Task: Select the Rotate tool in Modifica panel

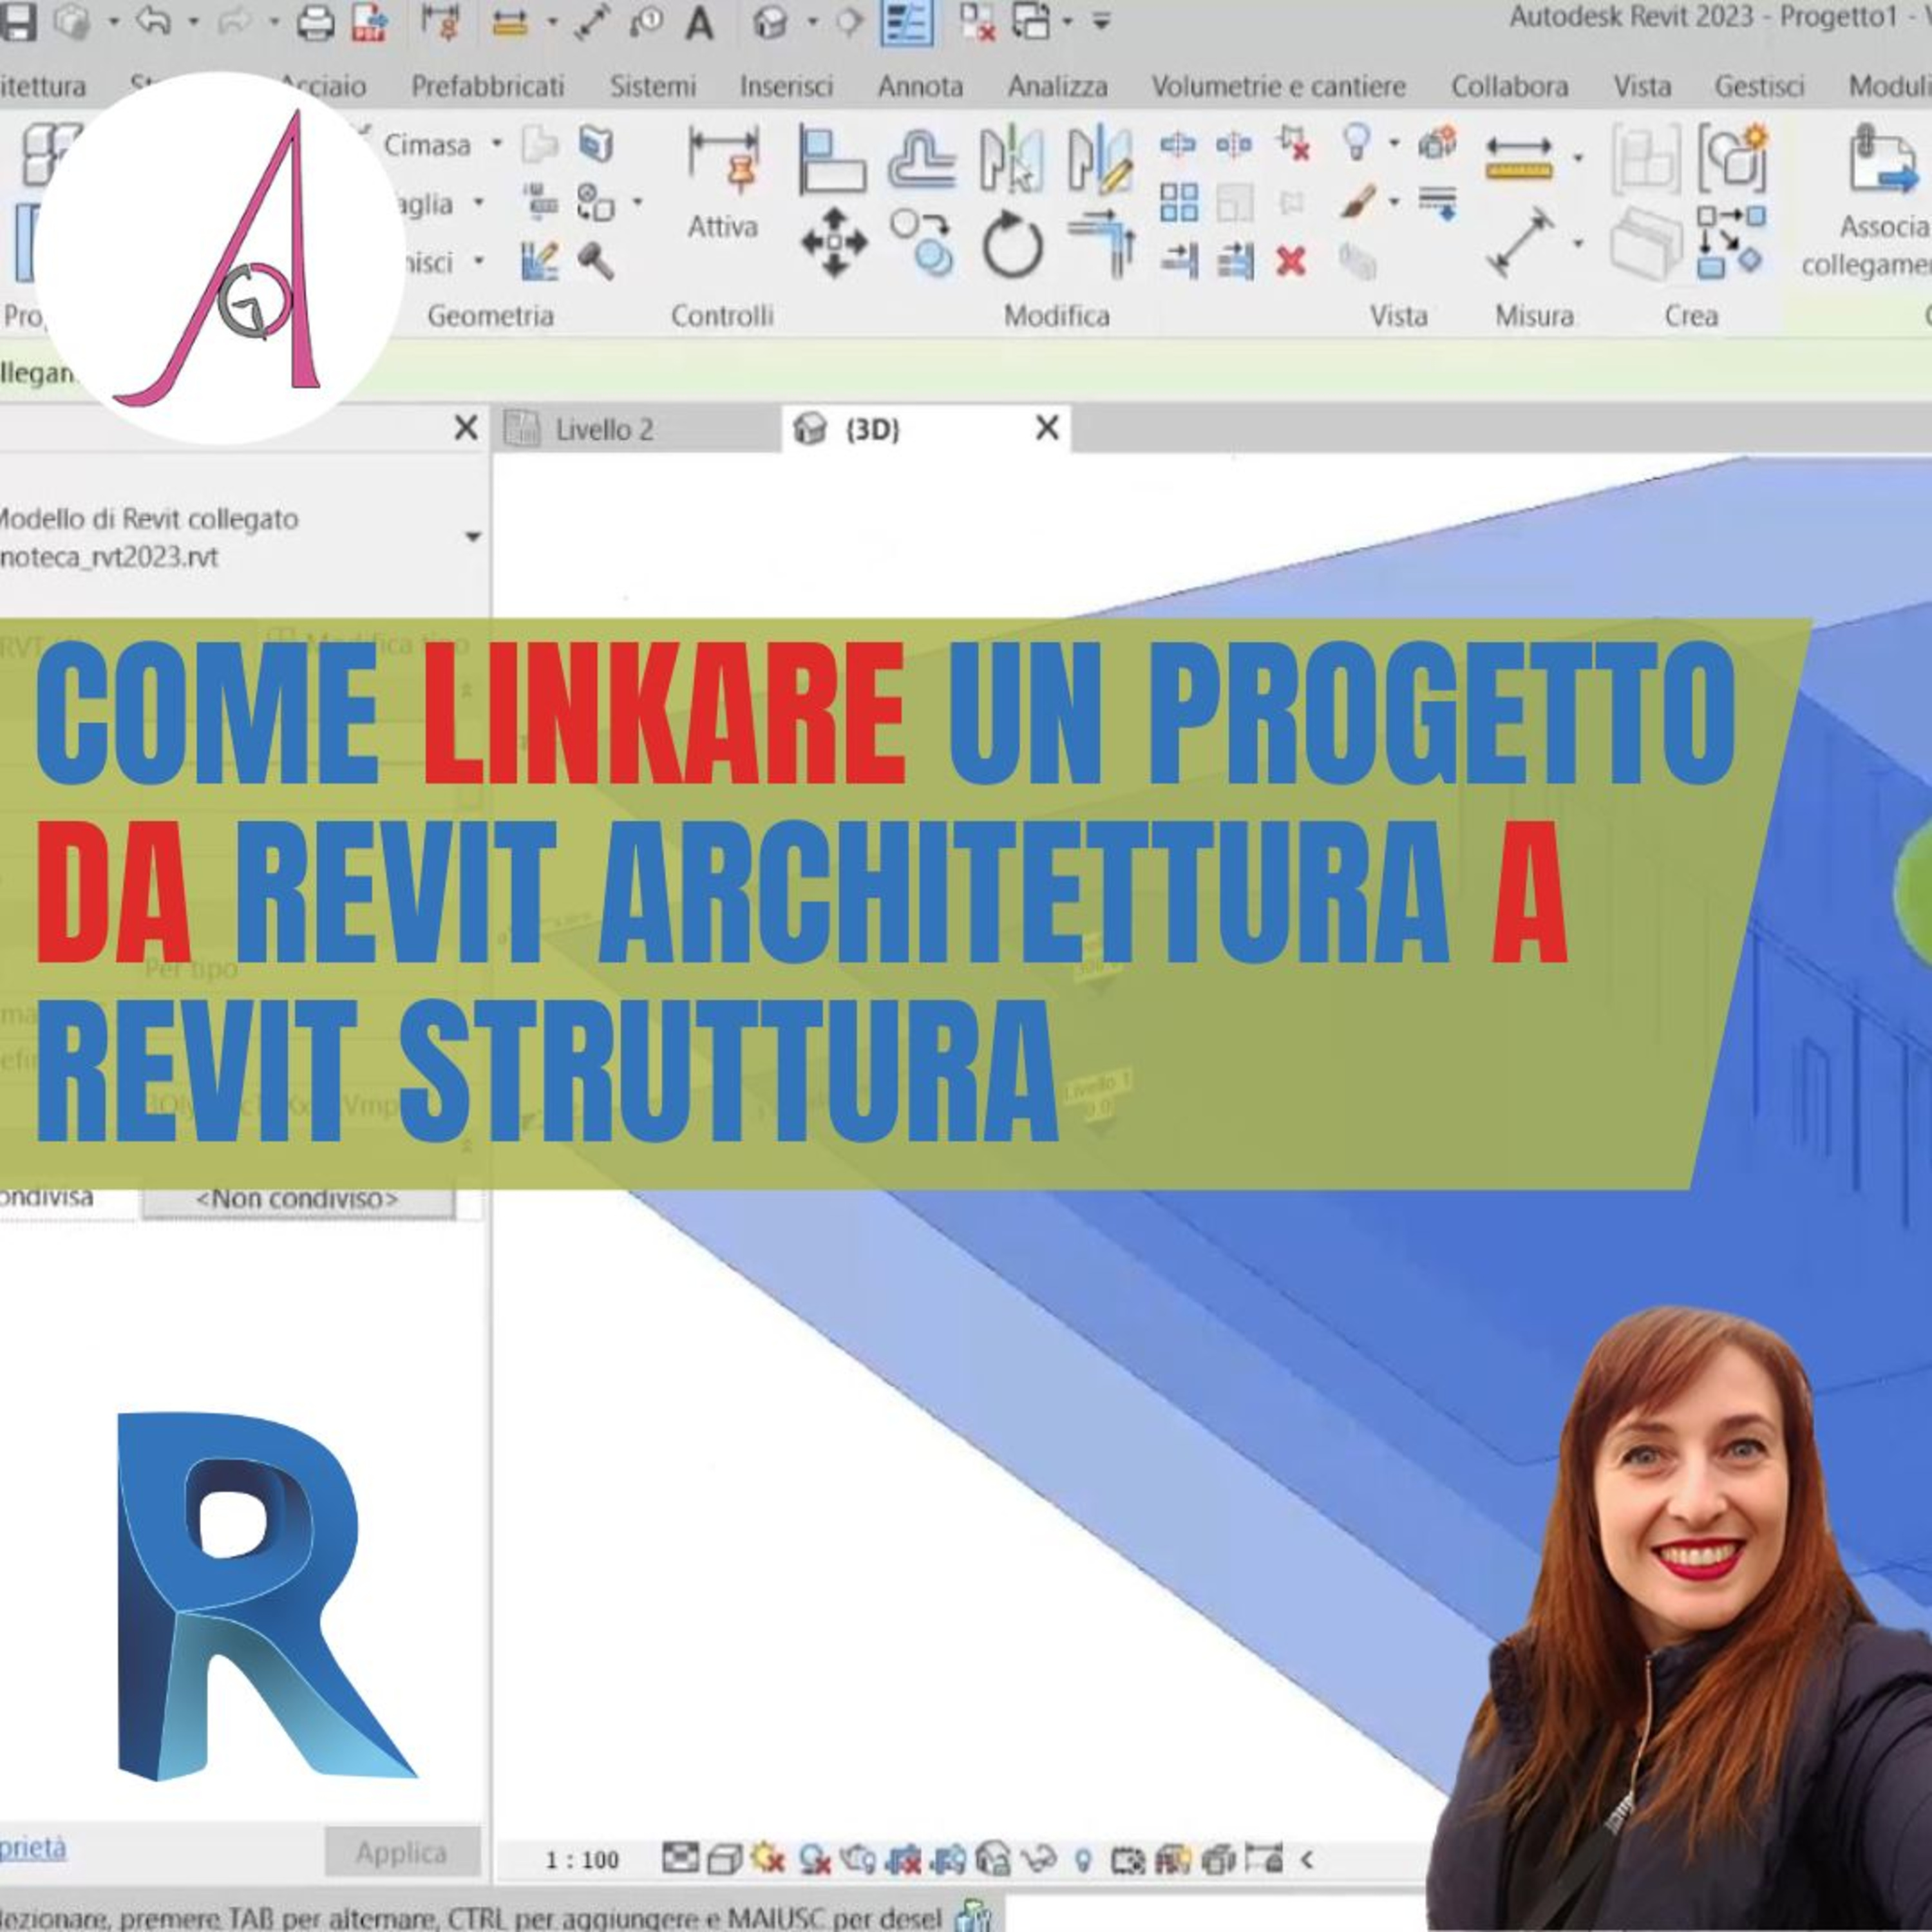Action: (x=1012, y=245)
